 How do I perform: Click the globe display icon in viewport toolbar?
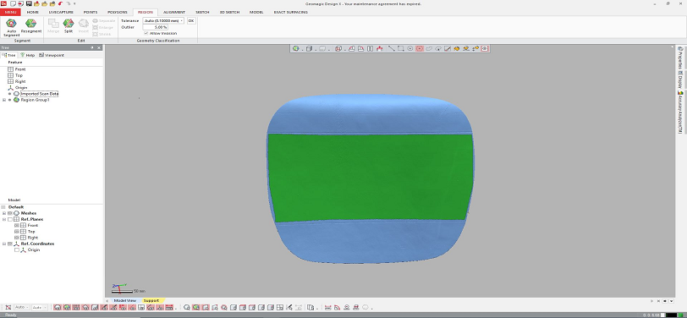click(x=296, y=48)
